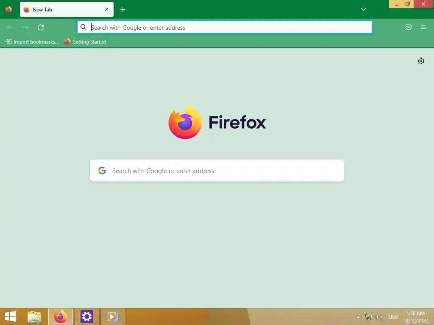Open the Getting Started bookmark
Screen dimensions: 434x325
[85, 42]
